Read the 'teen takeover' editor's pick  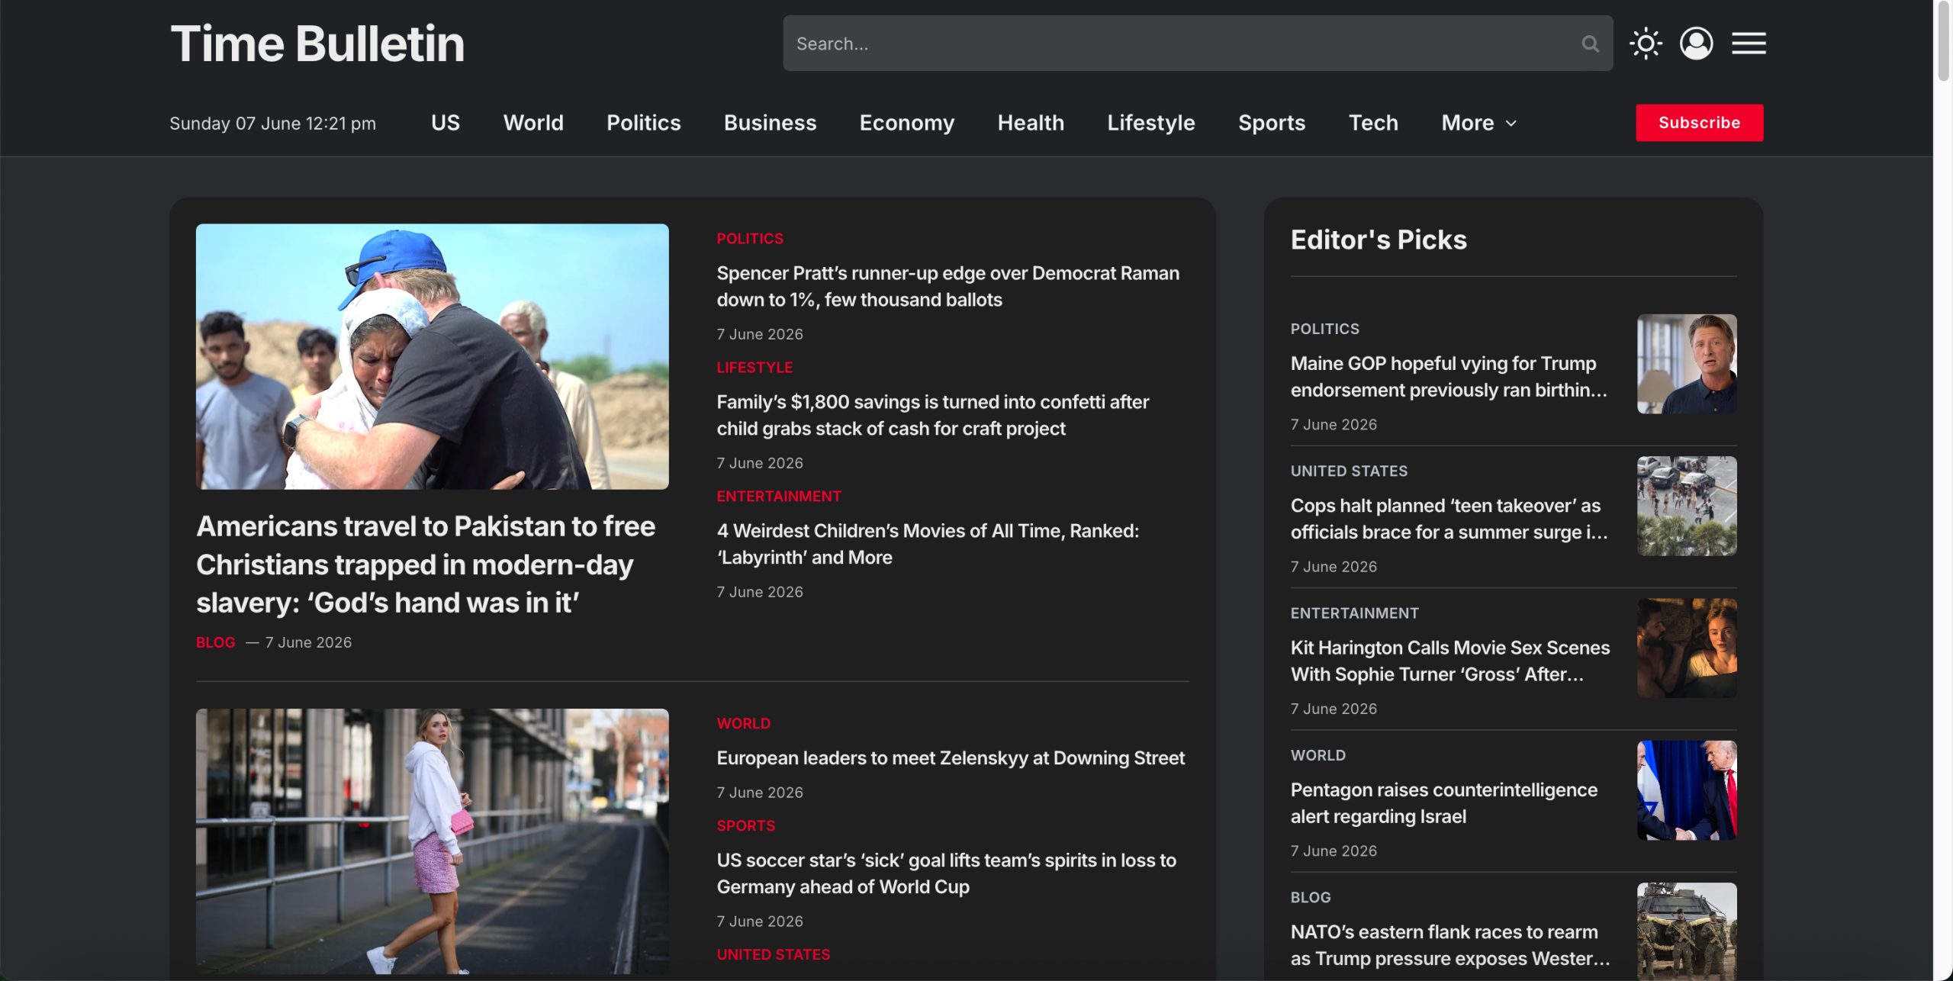tap(1449, 519)
